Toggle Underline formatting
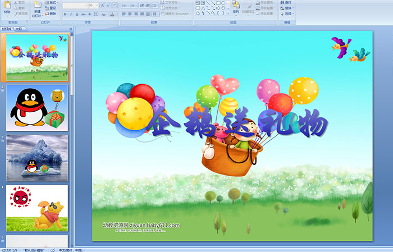Image resolution: width=393 pixels, height=252 pixels. click(77, 14)
